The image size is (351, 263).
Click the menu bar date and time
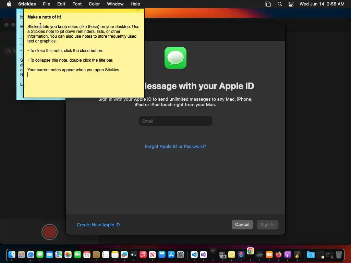322,4
